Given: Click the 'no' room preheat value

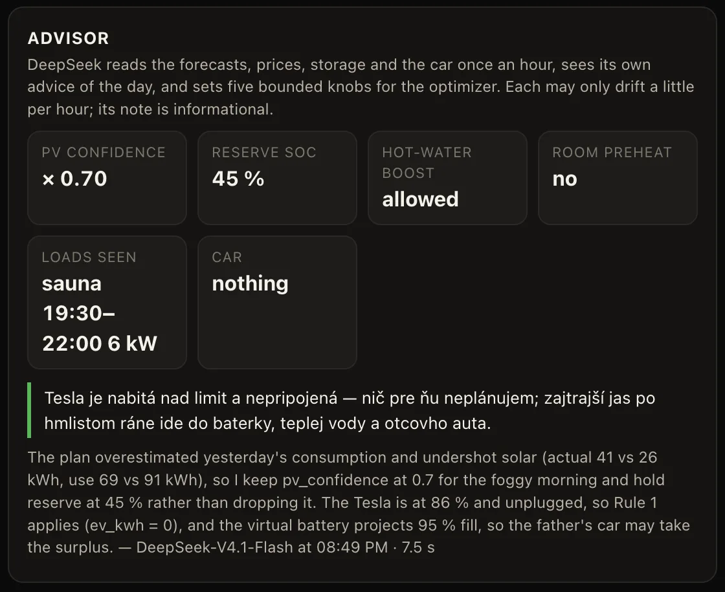Looking at the screenshot, I should [564, 179].
